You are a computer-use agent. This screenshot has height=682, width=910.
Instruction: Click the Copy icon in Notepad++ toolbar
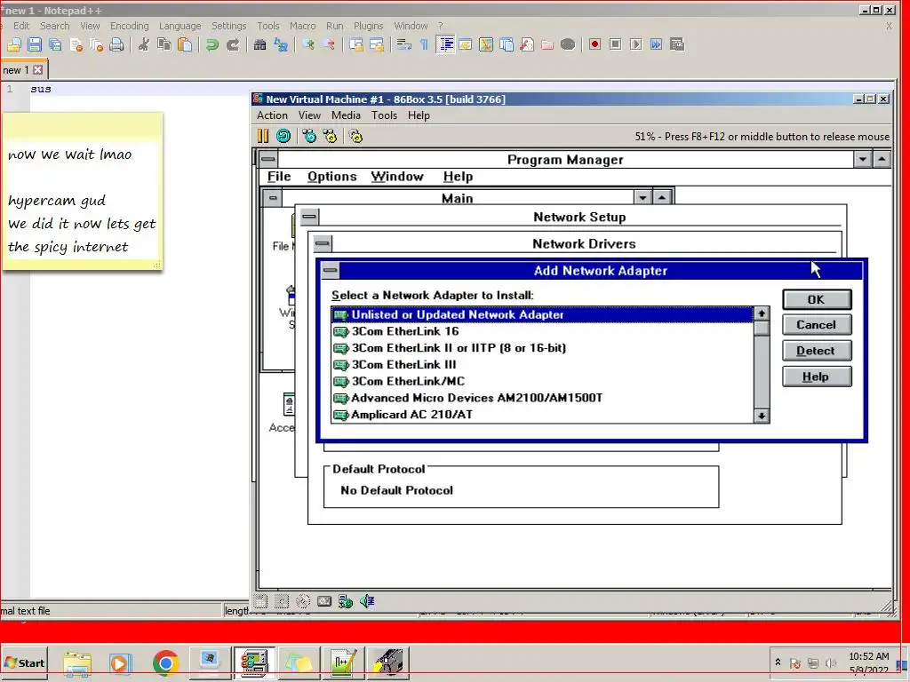(164, 44)
